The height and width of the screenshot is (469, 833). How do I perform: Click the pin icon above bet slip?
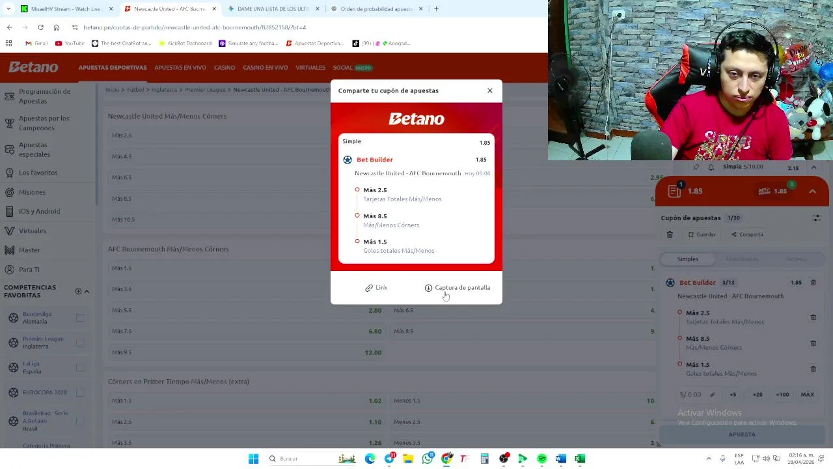[696, 167]
